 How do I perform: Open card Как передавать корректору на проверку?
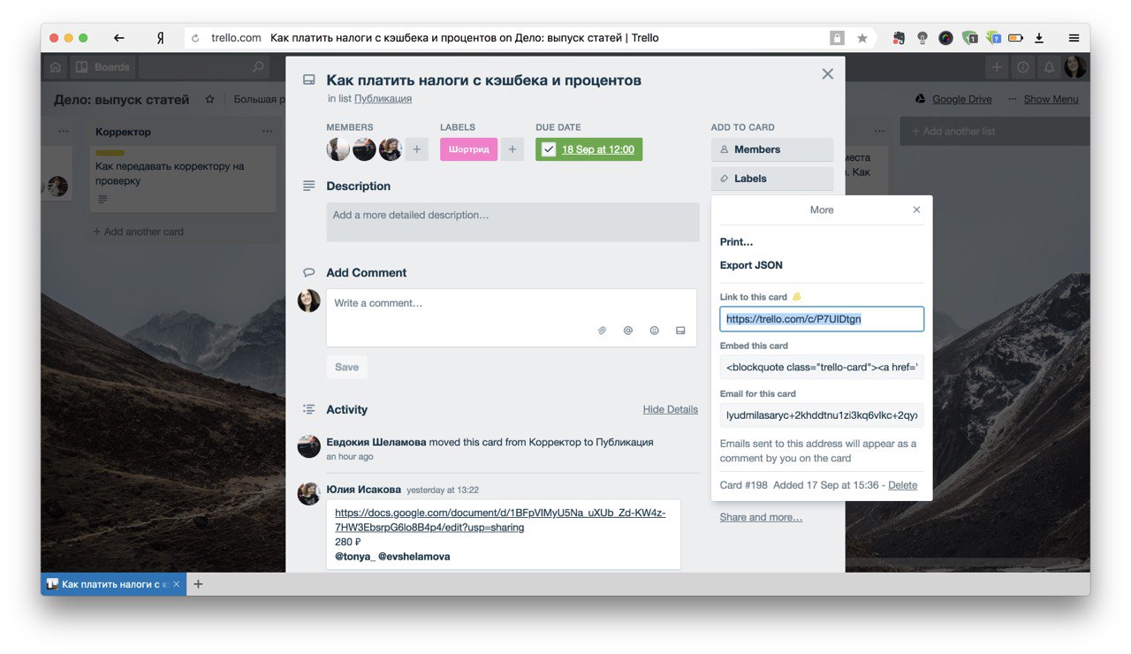[183, 179]
